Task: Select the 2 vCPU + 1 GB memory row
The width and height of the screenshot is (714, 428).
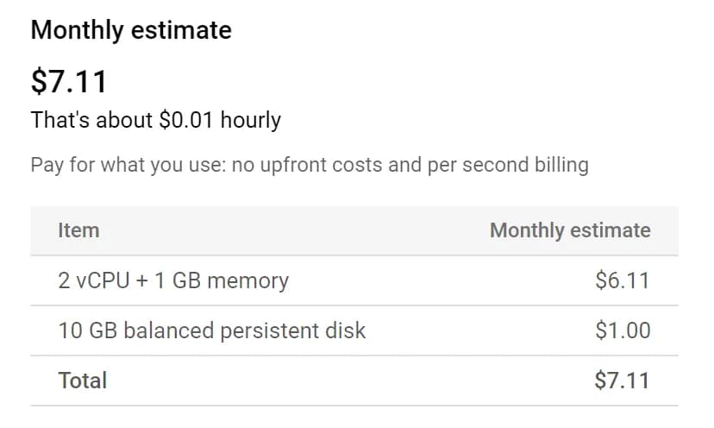Action: [x=354, y=280]
